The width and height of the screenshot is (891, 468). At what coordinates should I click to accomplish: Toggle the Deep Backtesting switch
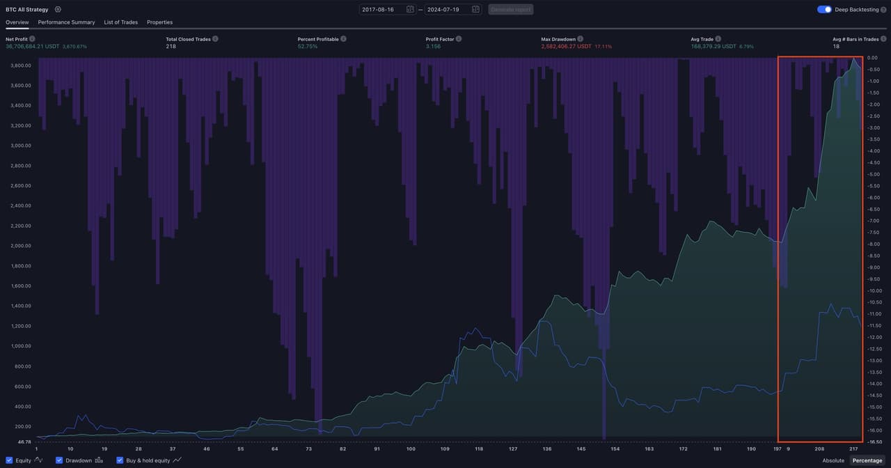(x=824, y=9)
